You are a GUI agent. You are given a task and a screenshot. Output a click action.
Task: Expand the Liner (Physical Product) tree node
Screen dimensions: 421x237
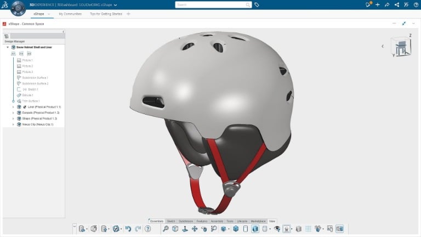[x=13, y=106]
